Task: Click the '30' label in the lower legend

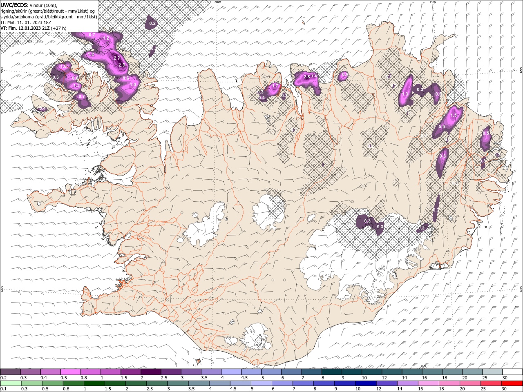Action: (504, 389)
